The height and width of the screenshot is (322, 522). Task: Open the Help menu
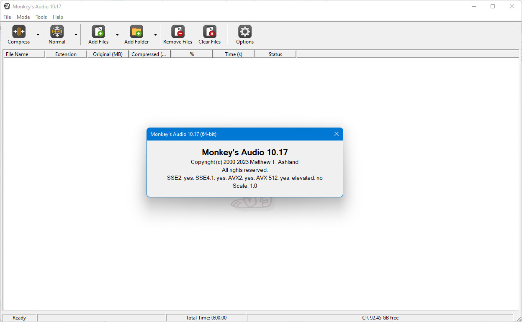click(58, 17)
